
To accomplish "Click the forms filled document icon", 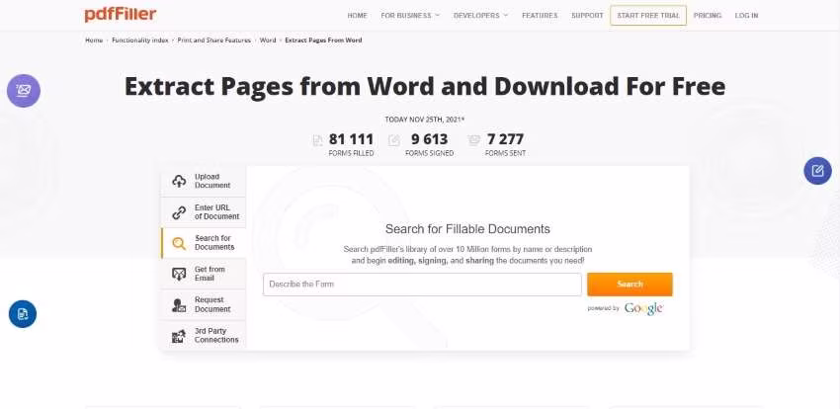I will pyautogui.click(x=317, y=140).
